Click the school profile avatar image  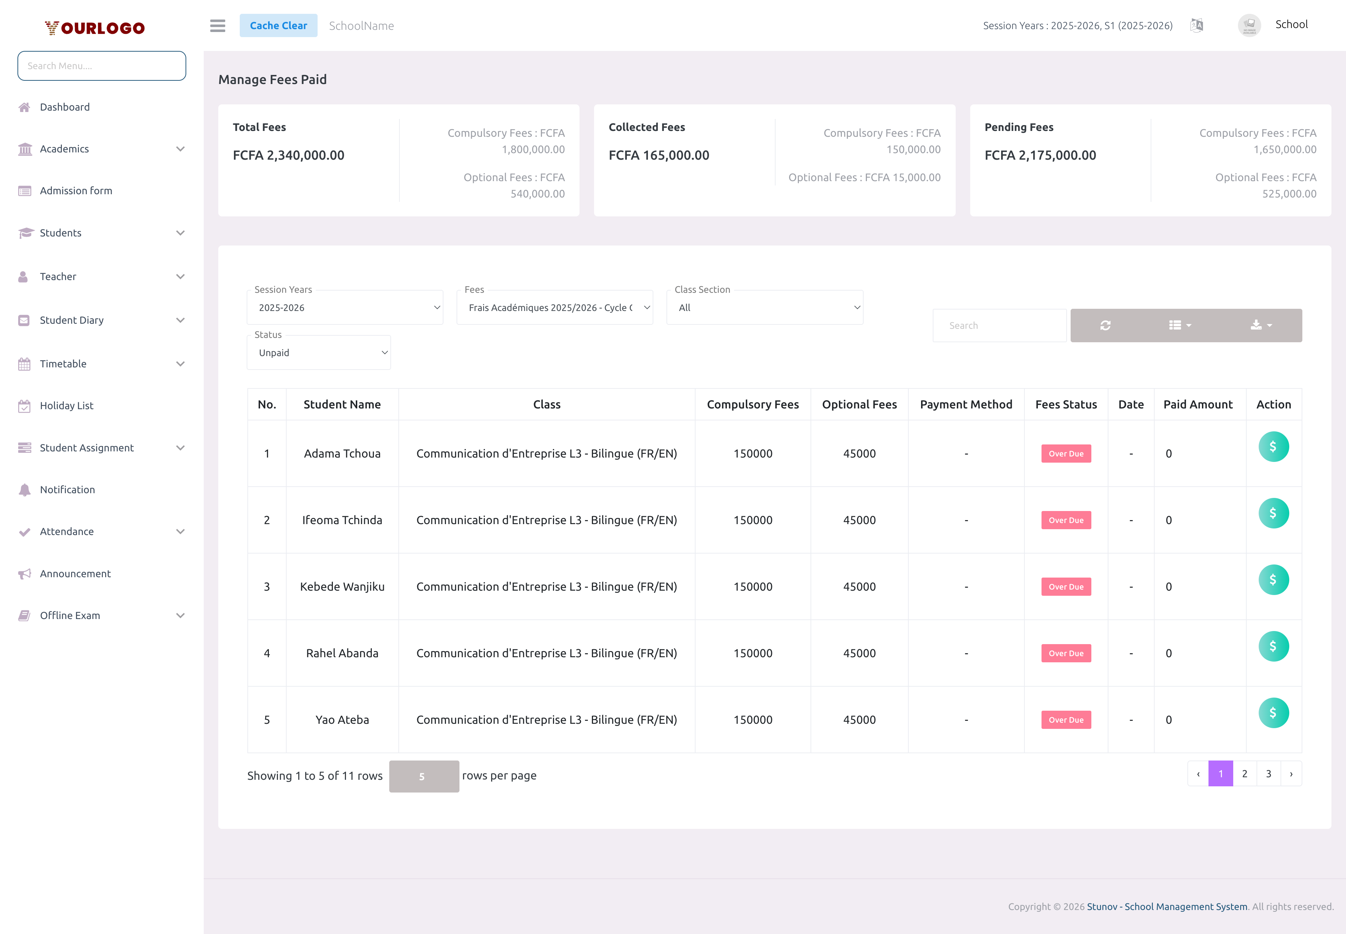tap(1249, 25)
